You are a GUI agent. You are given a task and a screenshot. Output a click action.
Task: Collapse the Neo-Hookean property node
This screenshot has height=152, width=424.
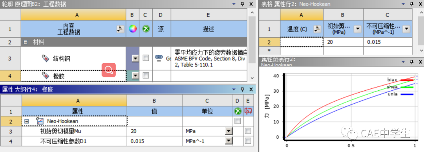click(x=27, y=121)
